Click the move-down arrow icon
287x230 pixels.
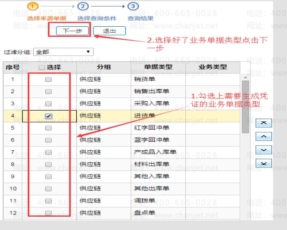click(x=264, y=149)
